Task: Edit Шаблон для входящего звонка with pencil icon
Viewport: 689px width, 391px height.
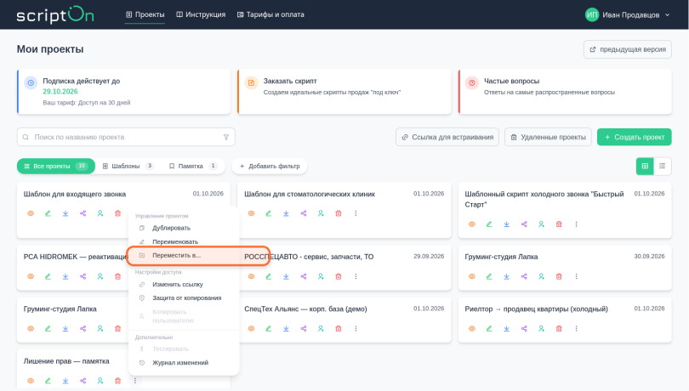Action: 48,213
